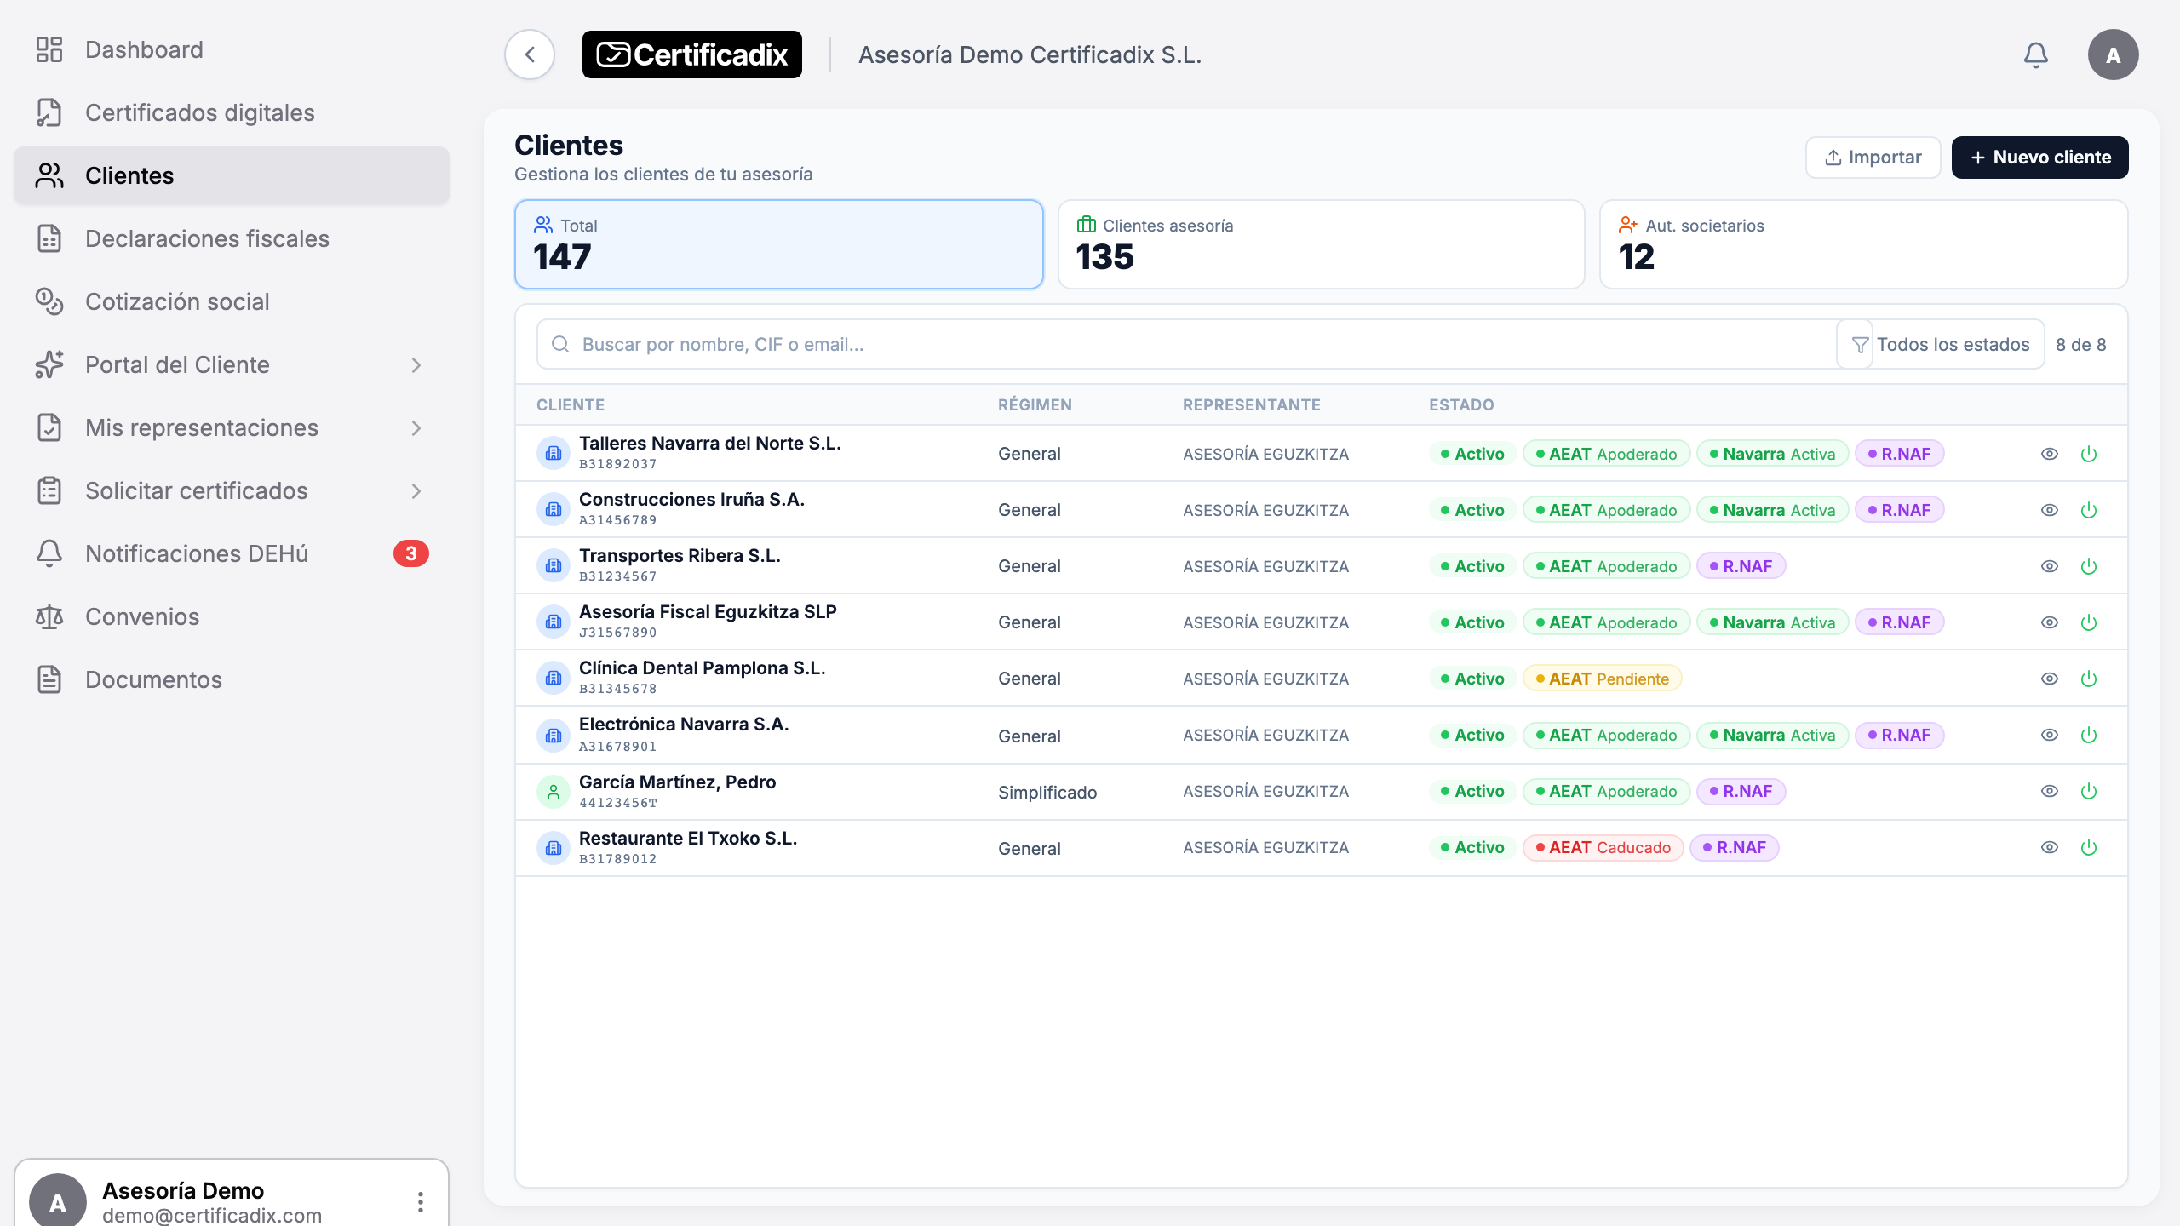Click power icon for Transportes Ribera

pyautogui.click(x=2089, y=566)
